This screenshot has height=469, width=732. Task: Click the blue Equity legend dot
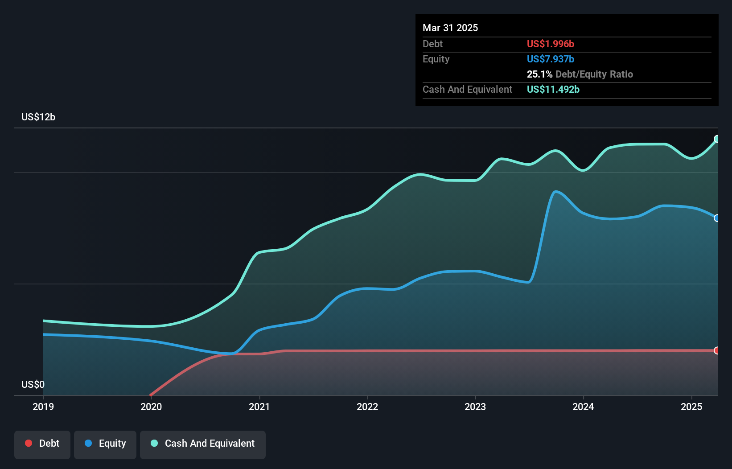click(x=88, y=443)
